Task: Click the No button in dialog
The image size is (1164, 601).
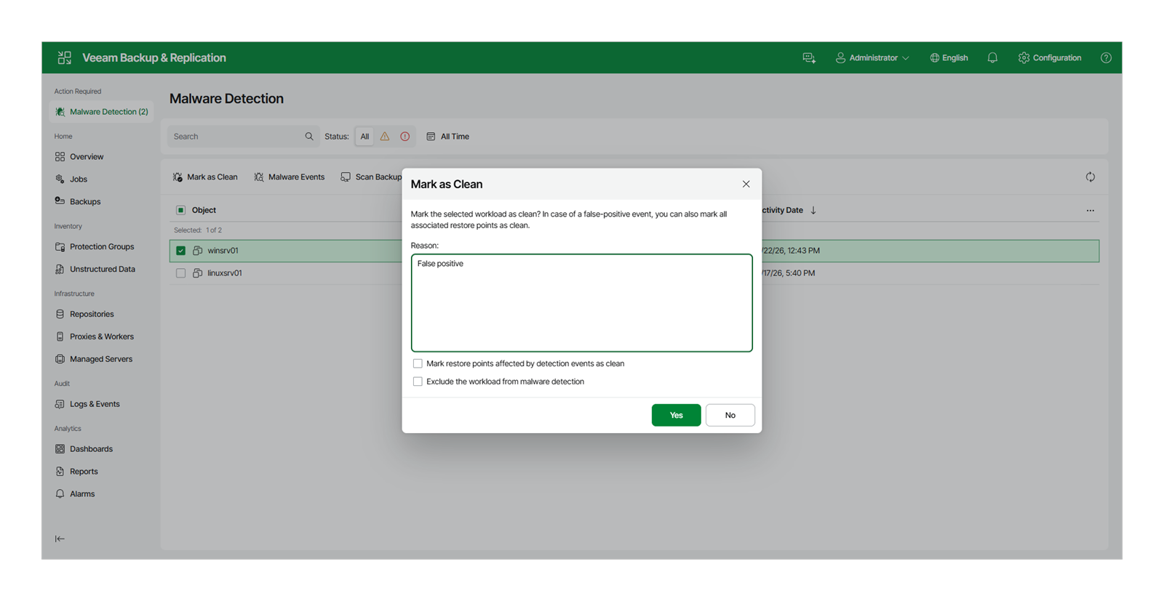Action: 730,415
